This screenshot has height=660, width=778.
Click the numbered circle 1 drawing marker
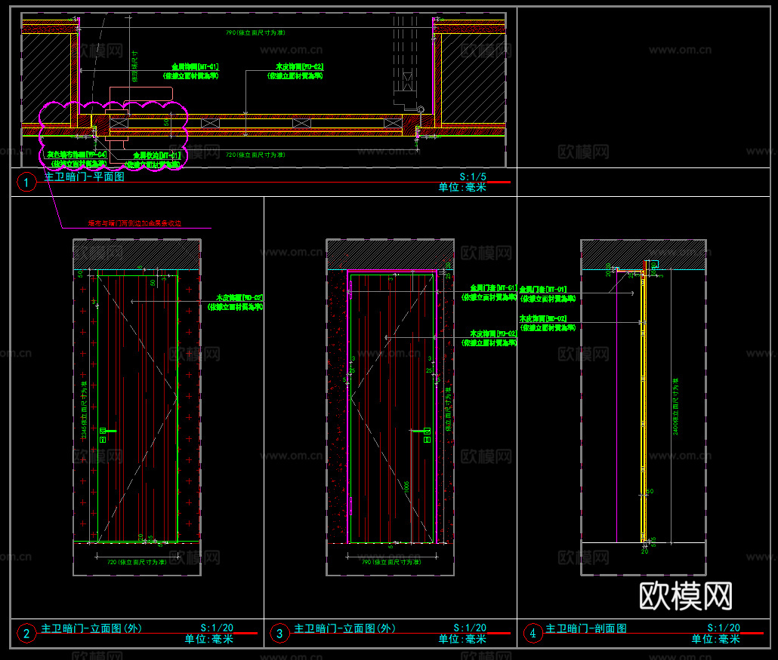tap(26, 182)
